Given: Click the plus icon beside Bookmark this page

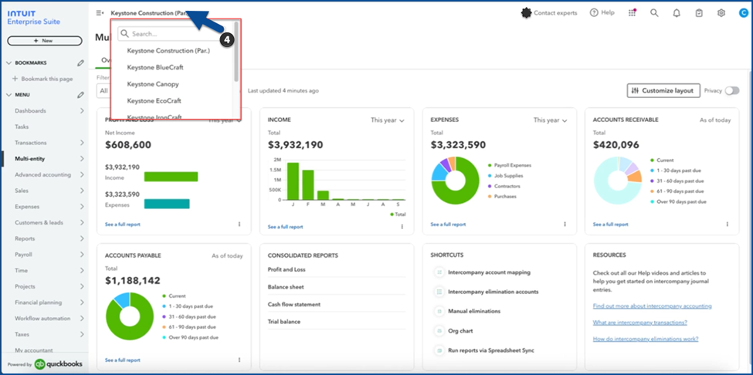Looking at the screenshot, I should point(15,79).
